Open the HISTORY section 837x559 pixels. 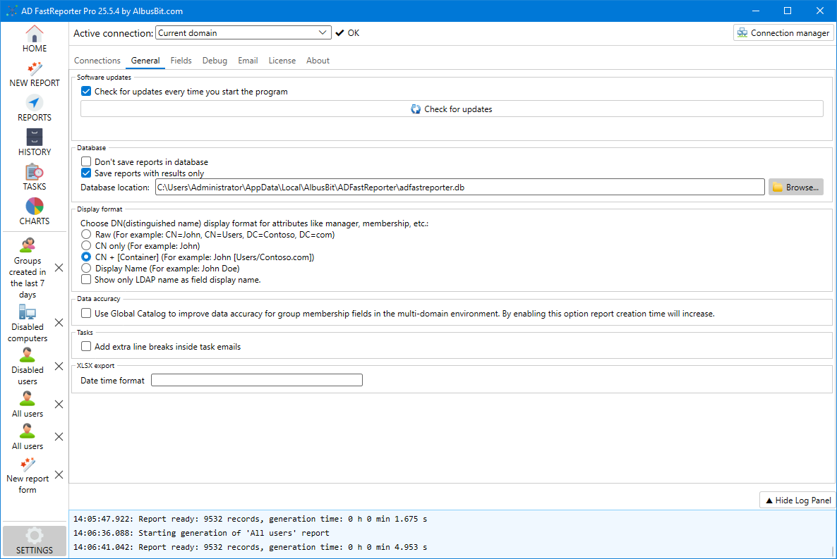click(34, 143)
